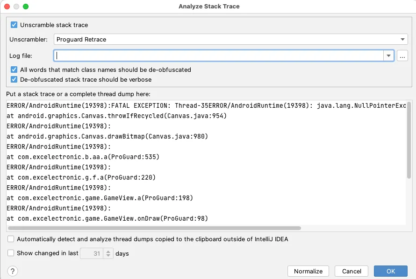Click the yellow minimize window button
This screenshot has width=416, height=279.
(x=16, y=7)
